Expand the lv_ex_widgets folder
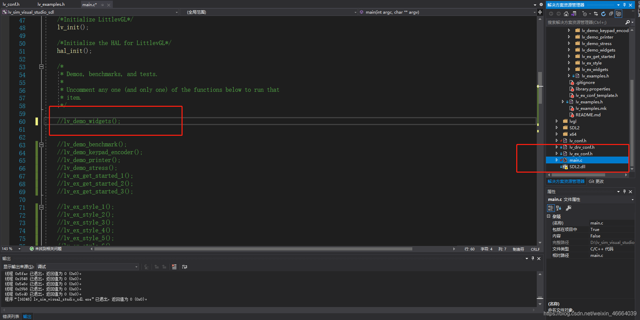 click(x=569, y=69)
